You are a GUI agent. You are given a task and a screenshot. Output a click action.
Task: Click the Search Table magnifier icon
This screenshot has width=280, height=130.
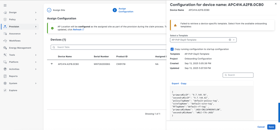pyautogui.click(x=54, y=47)
